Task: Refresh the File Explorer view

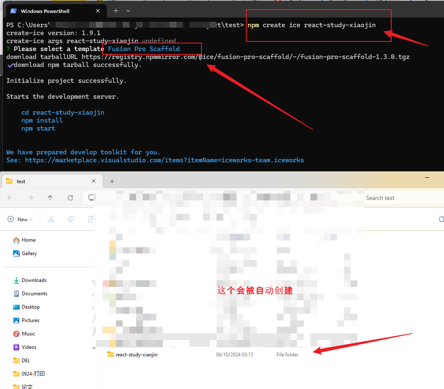Action: coord(70,197)
